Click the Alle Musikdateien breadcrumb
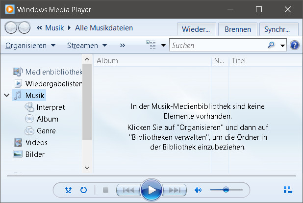 tap(104, 28)
